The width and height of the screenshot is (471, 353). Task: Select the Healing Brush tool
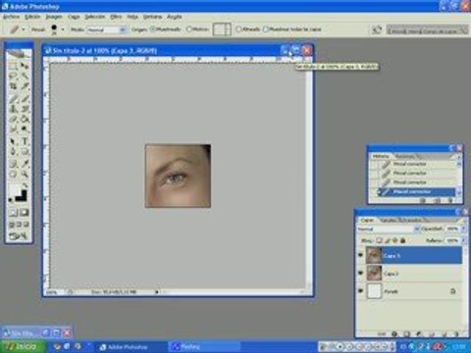tap(13, 98)
